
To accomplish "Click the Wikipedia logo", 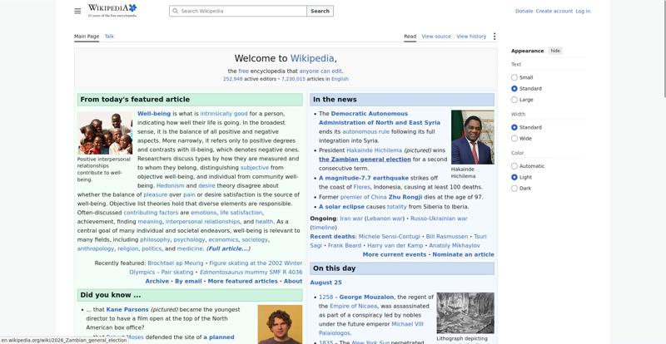I will coord(112,11).
